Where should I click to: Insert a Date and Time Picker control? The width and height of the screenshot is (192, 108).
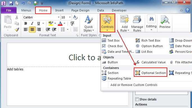[118, 52]
